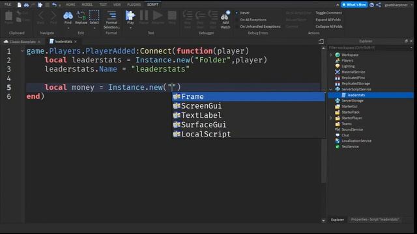The width and height of the screenshot is (417, 234).
Task: Click the Add Watch icon
Action: pos(225,16)
